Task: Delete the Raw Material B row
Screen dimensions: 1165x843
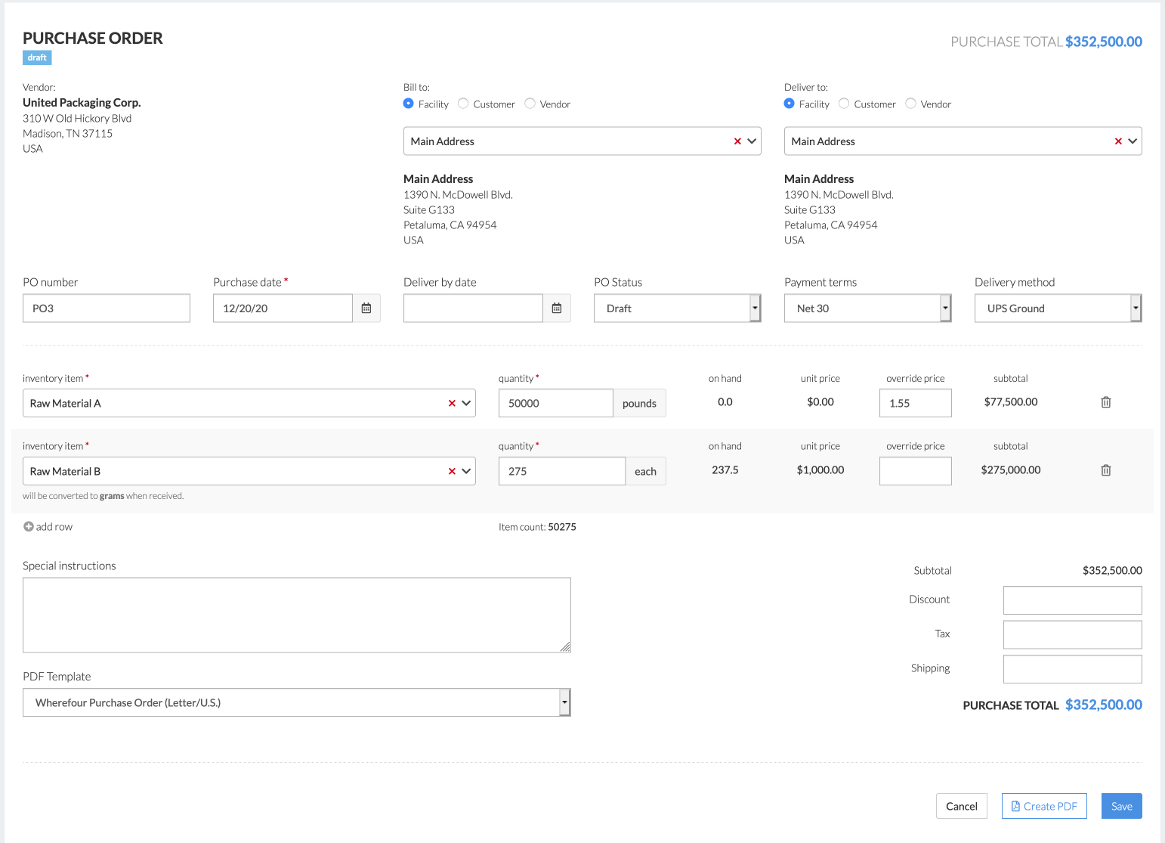Action: tap(1105, 470)
